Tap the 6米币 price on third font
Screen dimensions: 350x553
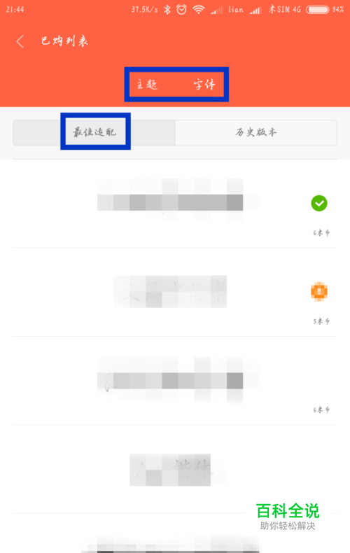[321, 409]
